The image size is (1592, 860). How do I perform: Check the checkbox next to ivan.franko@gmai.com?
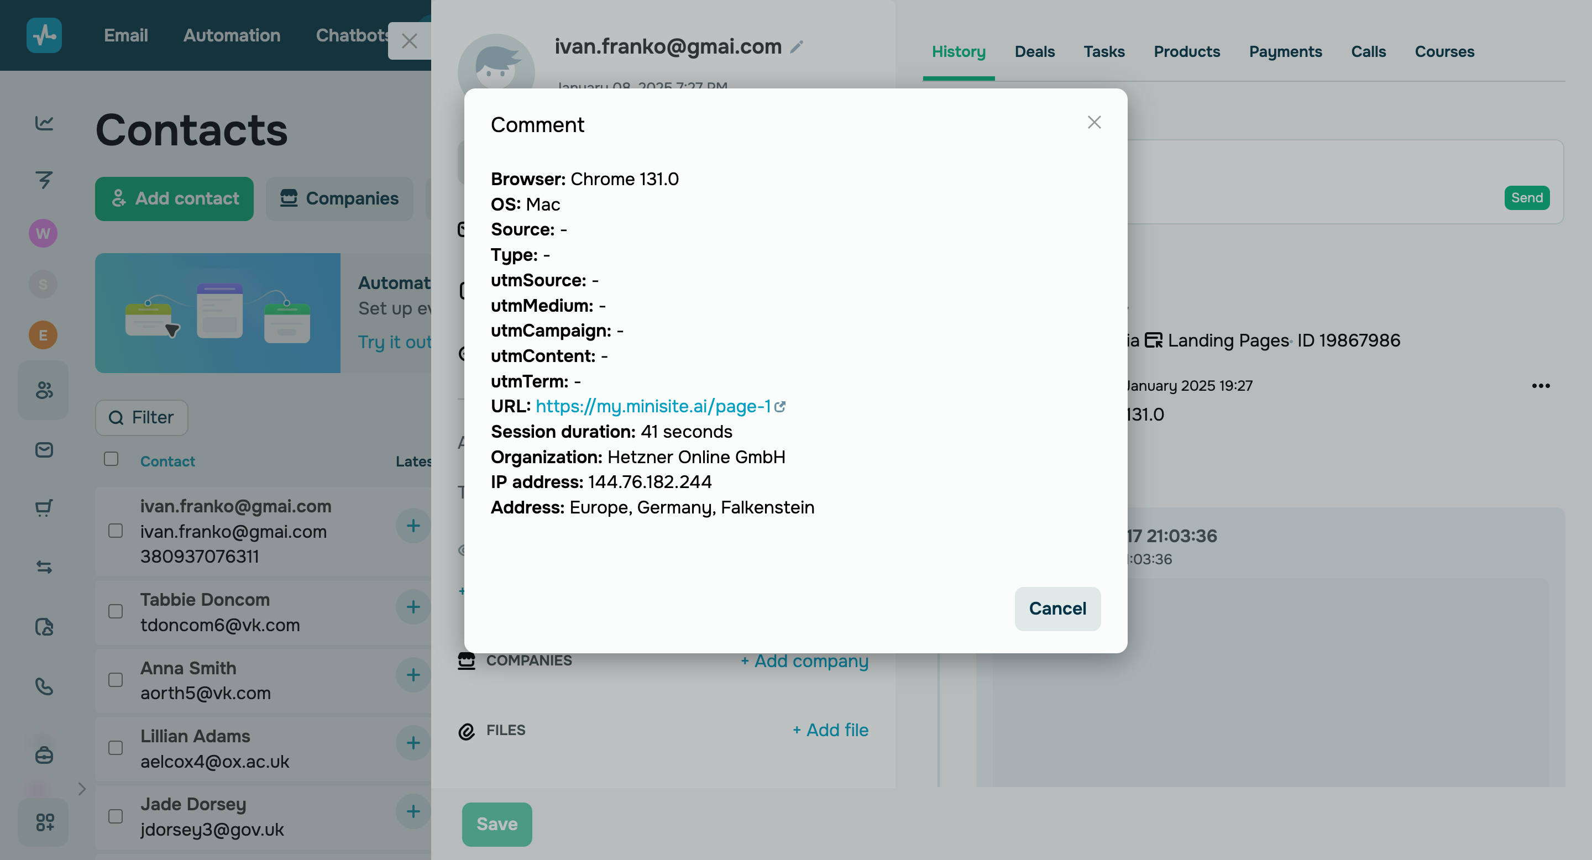(x=115, y=530)
